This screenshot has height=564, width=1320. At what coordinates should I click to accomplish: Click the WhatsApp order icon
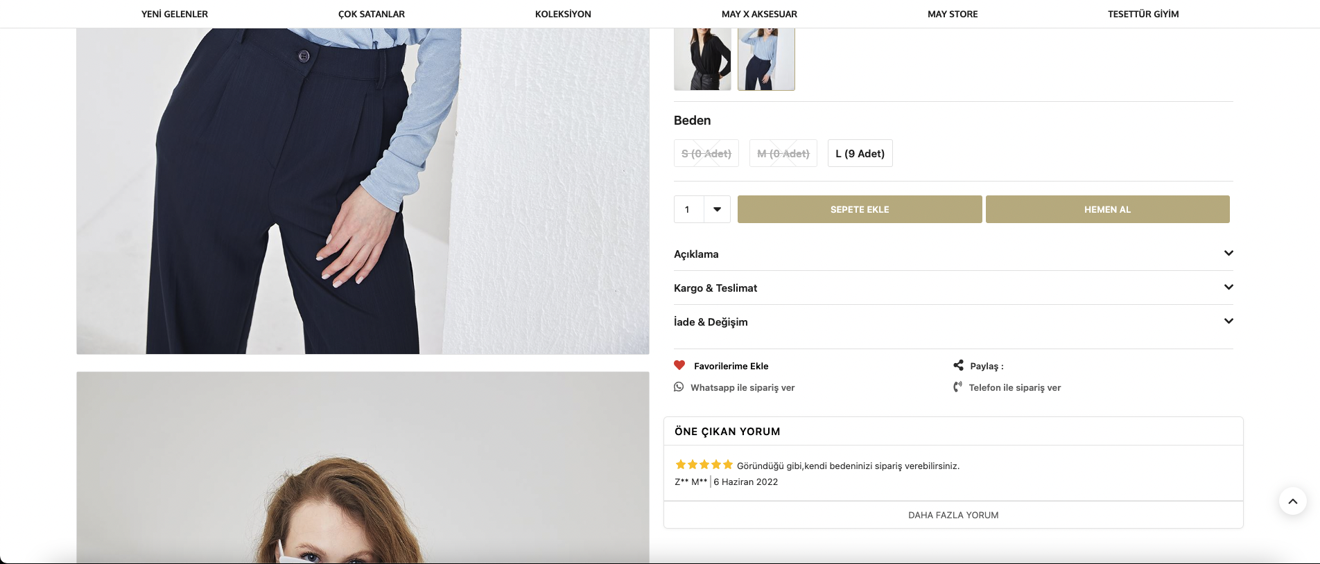click(679, 387)
